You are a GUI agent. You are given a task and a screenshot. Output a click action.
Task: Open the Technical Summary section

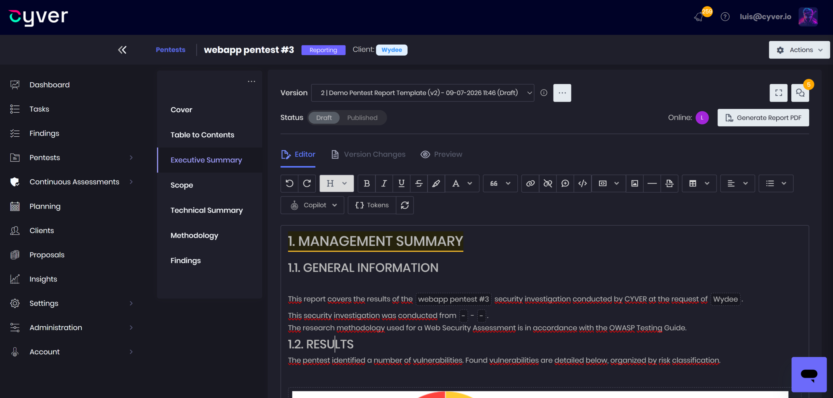click(x=207, y=210)
